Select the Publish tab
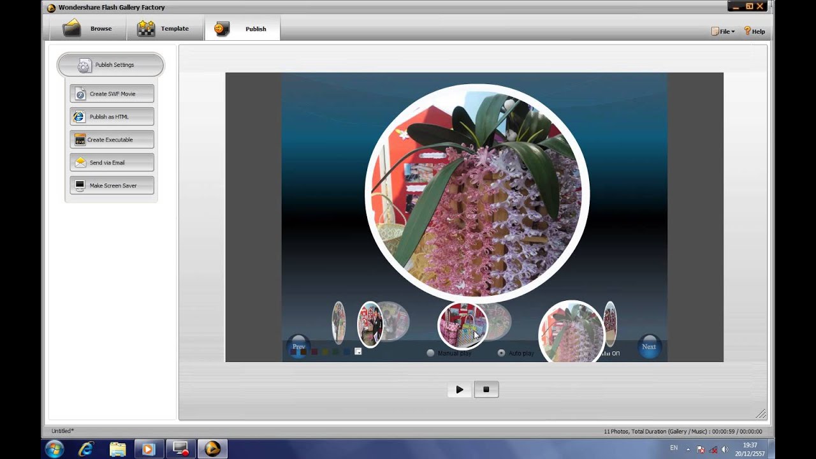 [x=242, y=29]
